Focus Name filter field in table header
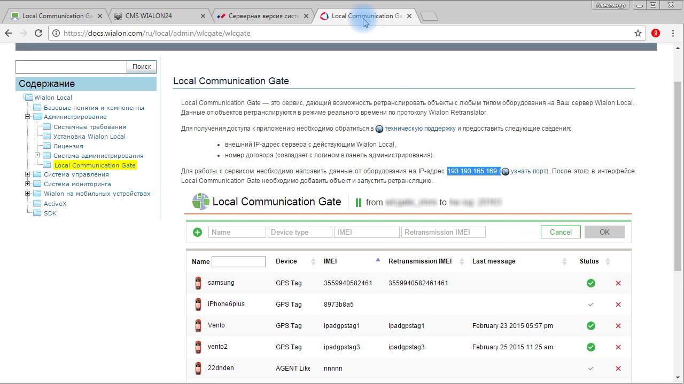 tap(238, 261)
